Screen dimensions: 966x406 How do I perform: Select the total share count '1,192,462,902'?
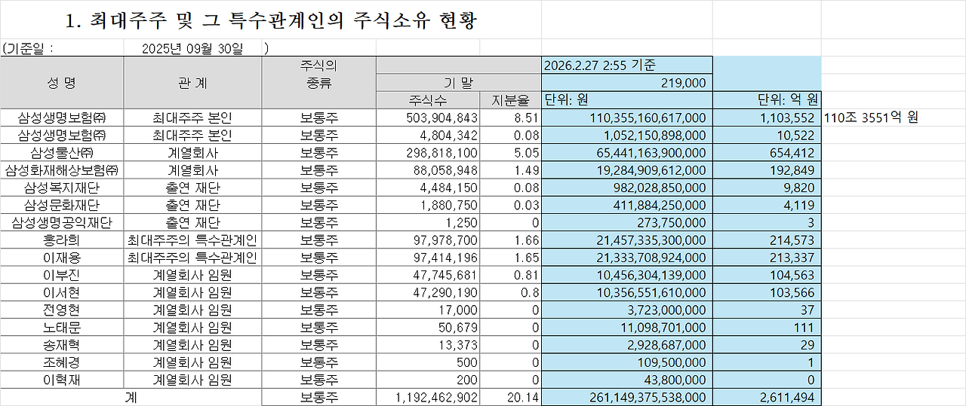[427, 397]
